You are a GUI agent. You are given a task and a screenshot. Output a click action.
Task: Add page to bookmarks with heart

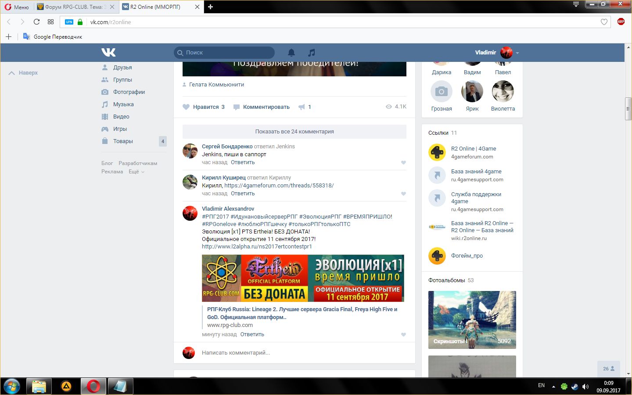click(604, 22)
